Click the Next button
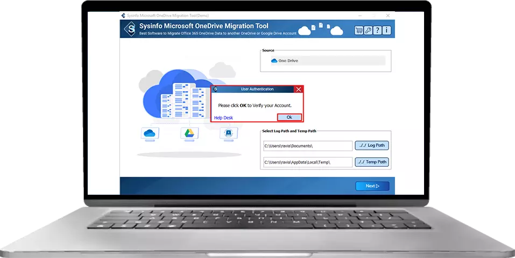This screenshot has height=258, width=515. (x=372, y=186)
